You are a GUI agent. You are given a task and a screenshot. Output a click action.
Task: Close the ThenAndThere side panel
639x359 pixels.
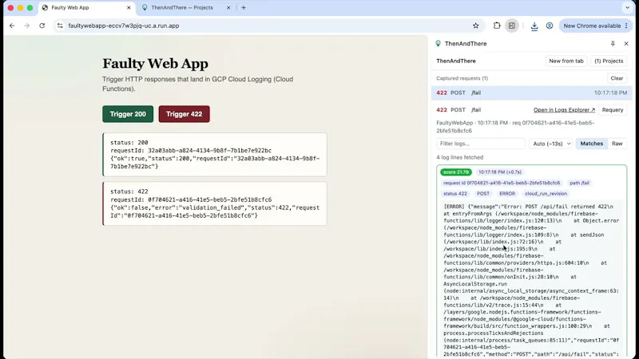626,44
